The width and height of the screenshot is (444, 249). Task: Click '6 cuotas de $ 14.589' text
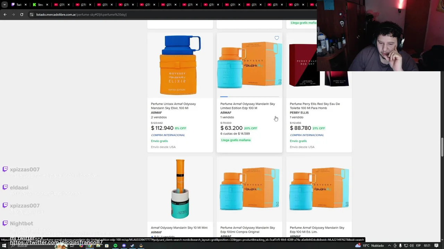tap(235, 134)
